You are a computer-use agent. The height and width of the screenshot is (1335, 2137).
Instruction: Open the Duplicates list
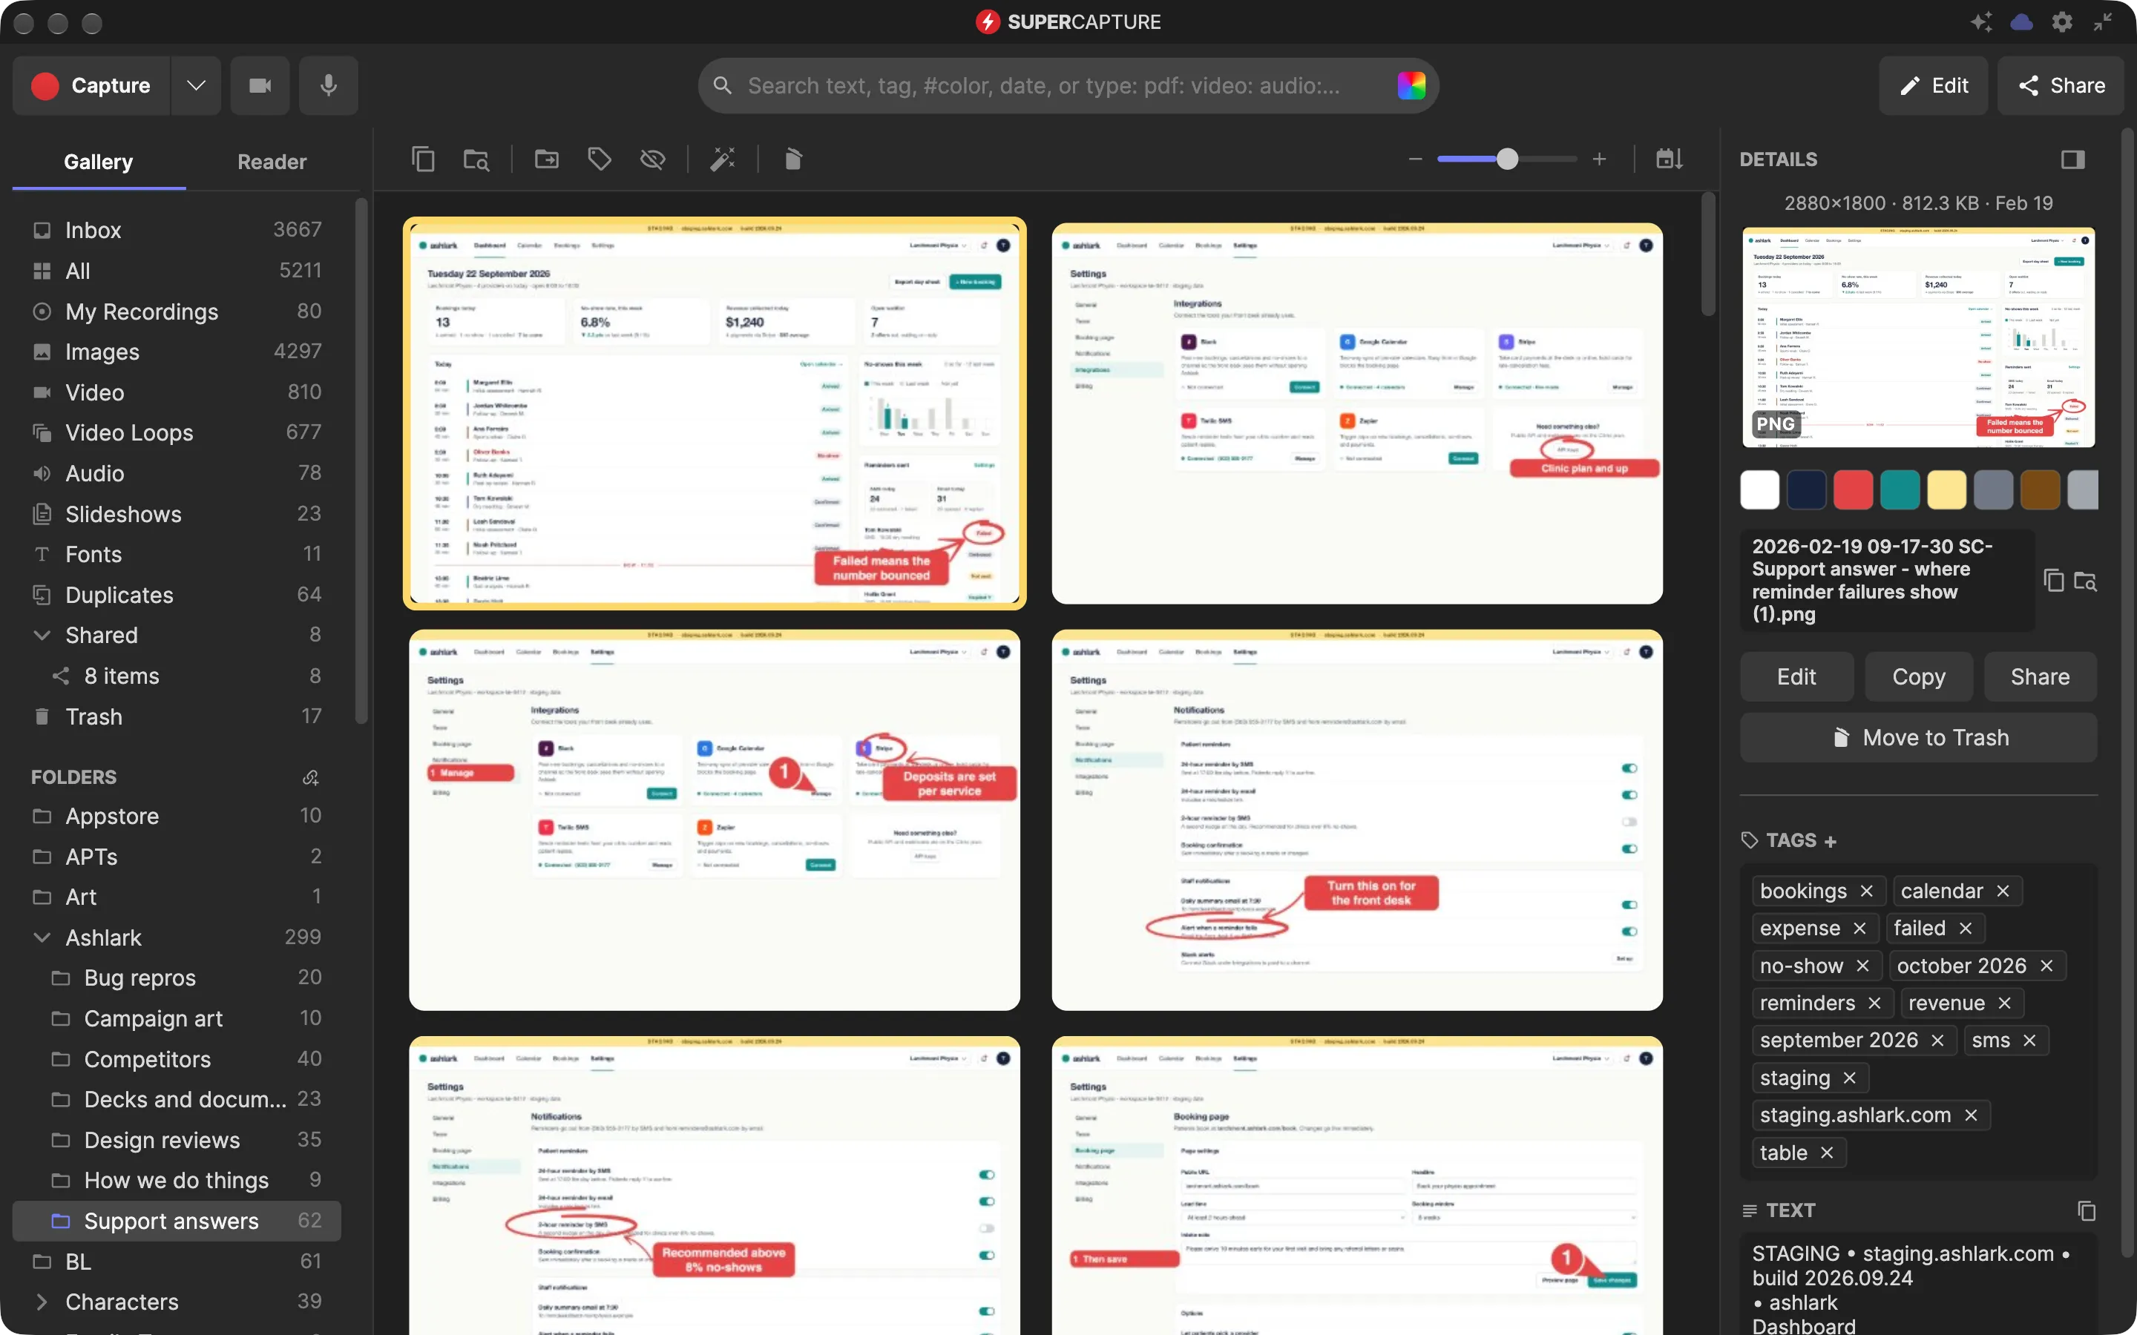pos(177,594)
